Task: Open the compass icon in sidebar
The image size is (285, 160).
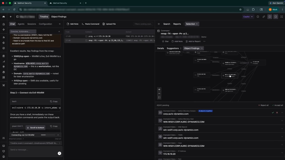Action: pos(4,48)
